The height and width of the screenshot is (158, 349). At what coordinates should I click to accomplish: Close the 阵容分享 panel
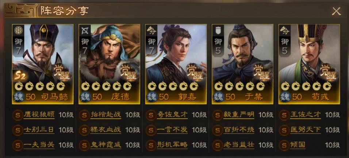tap(336, 11)
